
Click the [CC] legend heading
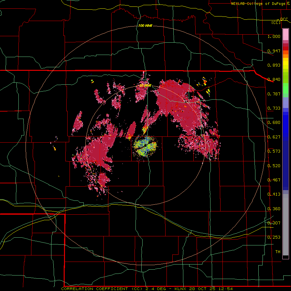pyautogui.click(x=276, y=23)
